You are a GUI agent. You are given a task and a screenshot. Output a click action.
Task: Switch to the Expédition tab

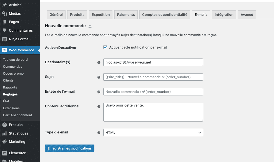coord(100,14)
